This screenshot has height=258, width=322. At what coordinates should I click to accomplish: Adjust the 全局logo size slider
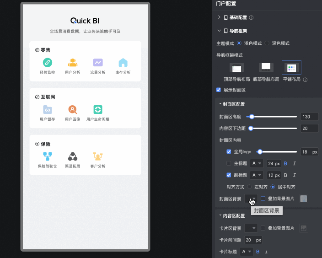[x=260, y=152]
